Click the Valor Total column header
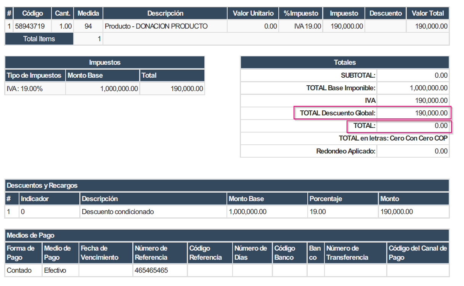This screenshot has height=286, width=464. pos(427,13)
